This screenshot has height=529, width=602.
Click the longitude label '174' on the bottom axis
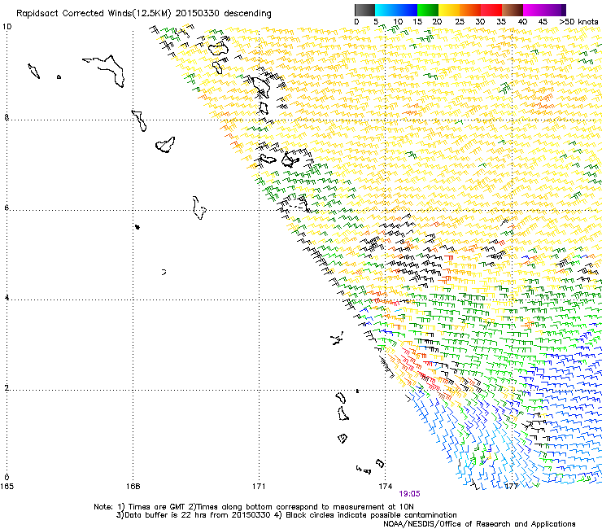point(385,487)
